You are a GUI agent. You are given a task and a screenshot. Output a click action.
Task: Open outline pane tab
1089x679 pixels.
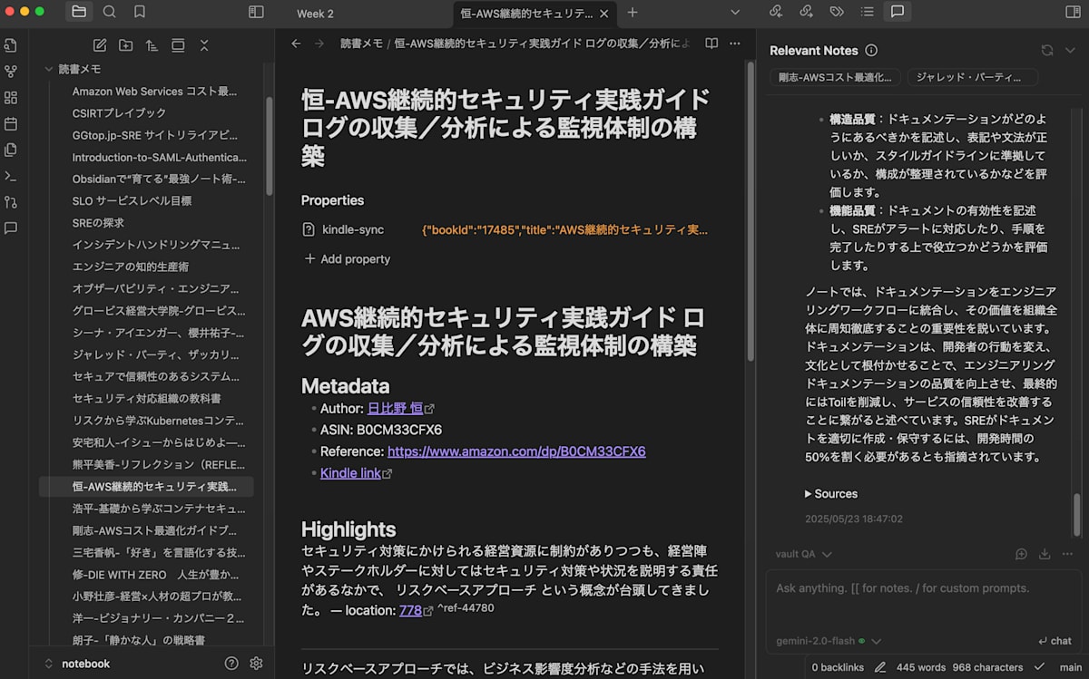point(867,12)
